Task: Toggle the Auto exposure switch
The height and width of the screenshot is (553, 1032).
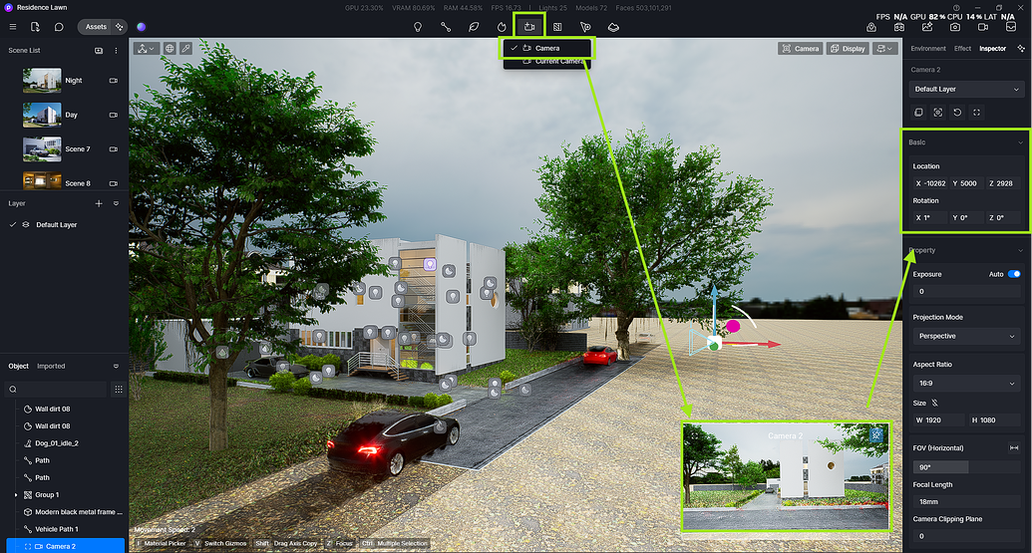Action: (1014, 274)
